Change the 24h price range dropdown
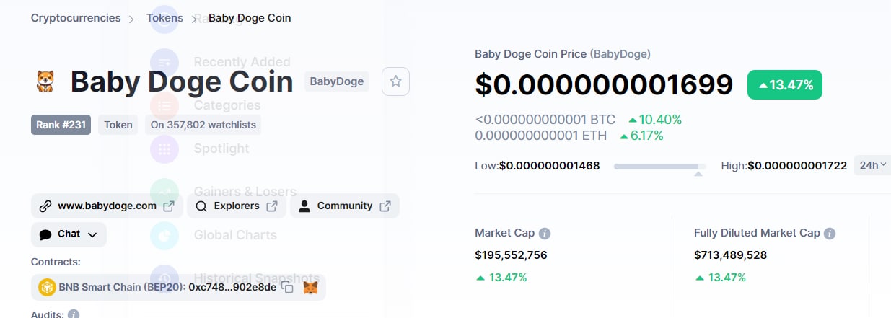 pyautogui.click(x=872, y=165)
